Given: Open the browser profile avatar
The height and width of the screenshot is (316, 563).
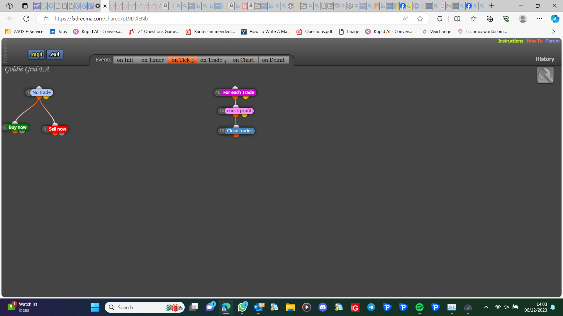Looking at the screenshot, I should click(x=523, y=19).
